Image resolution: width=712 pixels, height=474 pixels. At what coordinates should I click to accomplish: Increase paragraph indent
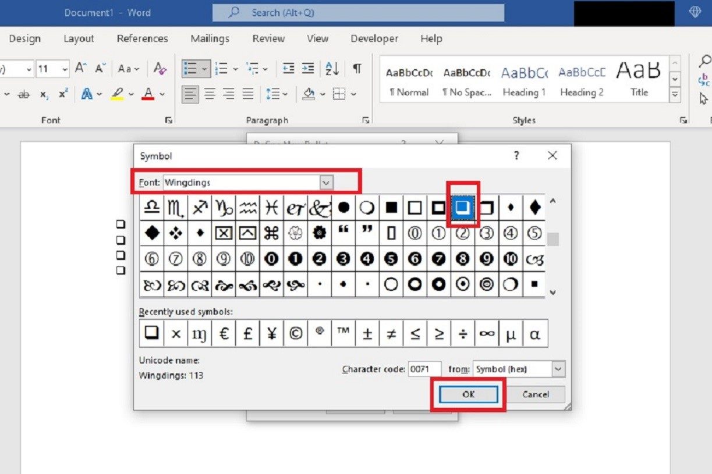coord(307,68)
